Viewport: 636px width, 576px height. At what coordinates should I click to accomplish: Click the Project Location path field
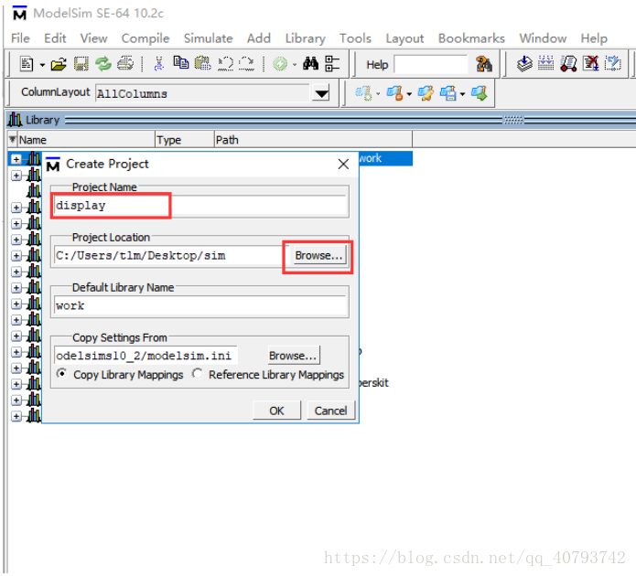point(171,255)
